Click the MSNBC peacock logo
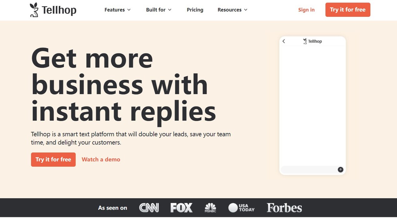 pos(210,208)
